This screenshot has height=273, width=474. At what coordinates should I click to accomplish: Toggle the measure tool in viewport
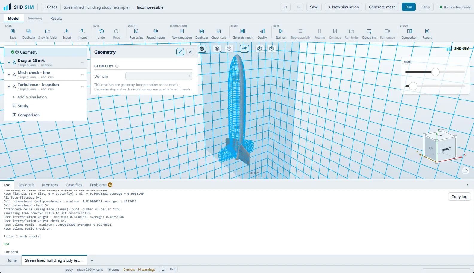244,48
